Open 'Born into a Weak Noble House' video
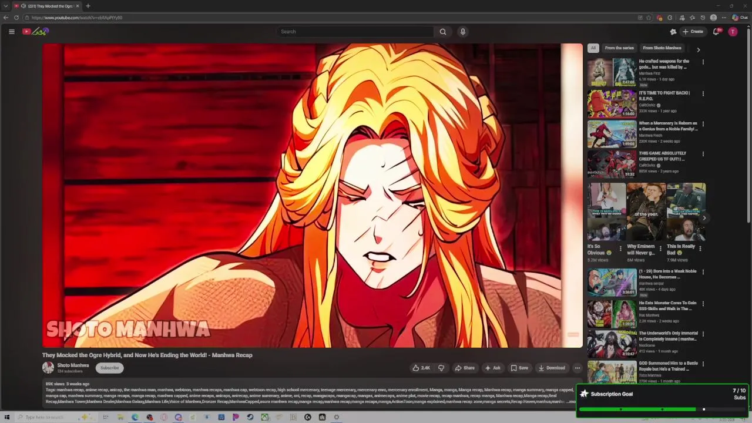 click(667, 274)
